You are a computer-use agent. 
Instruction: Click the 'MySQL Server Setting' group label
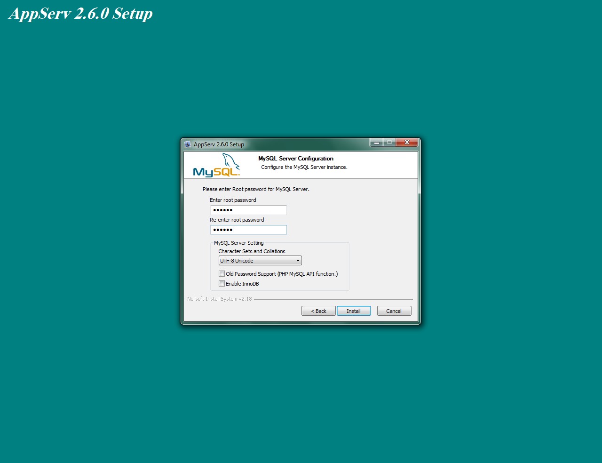coord(239,243)
